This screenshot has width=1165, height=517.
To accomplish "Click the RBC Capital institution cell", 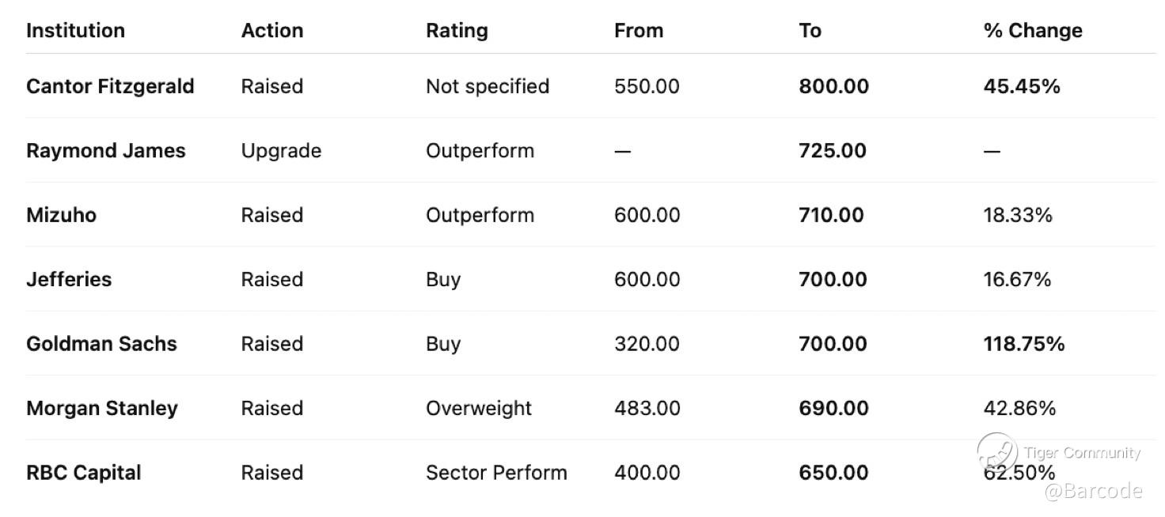I will pyautogui.click(x=83, y=473).
